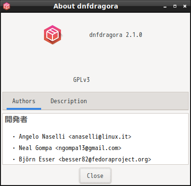The height and width of the screenshot is (186, 191).
Task: Click the 開発者 heading
Action: tap(16, 119)
